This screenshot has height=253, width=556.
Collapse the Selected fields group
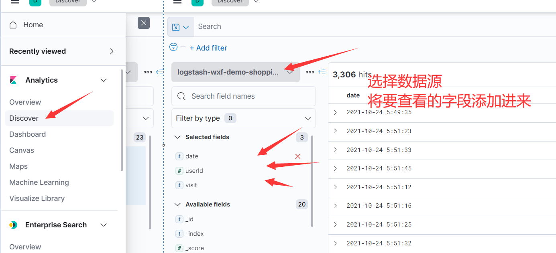coord(177,137)
